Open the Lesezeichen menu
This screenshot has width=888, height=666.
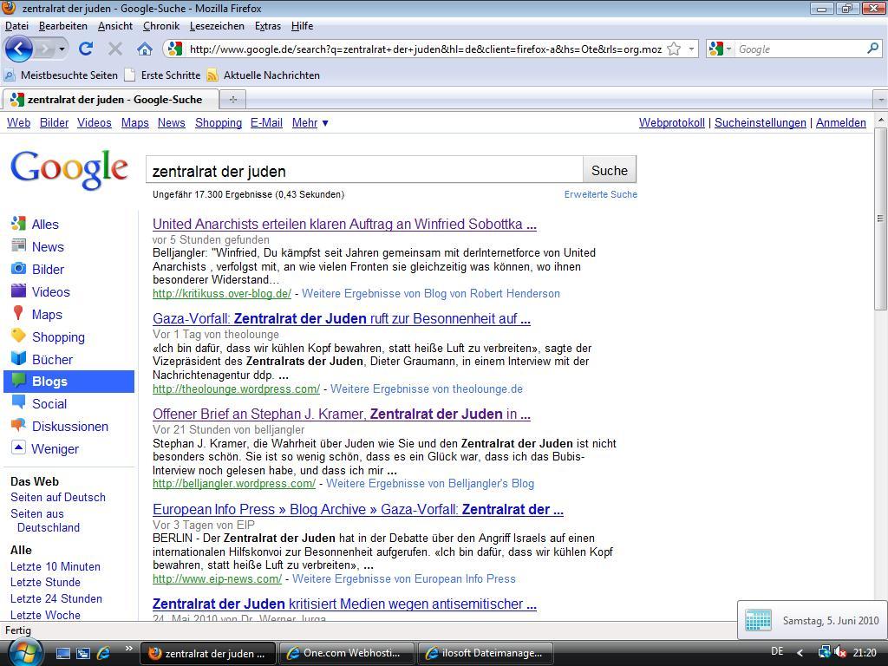[217, 26]
